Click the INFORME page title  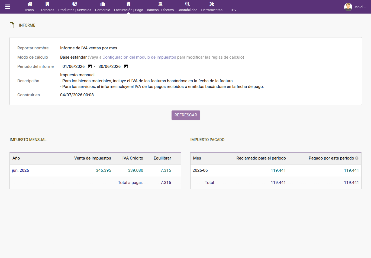pyautogui.click(x=27, y=25)
